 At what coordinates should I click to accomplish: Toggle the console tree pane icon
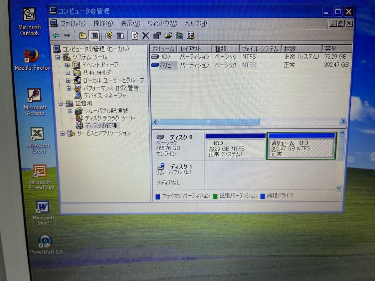click(x=94, y=35)
